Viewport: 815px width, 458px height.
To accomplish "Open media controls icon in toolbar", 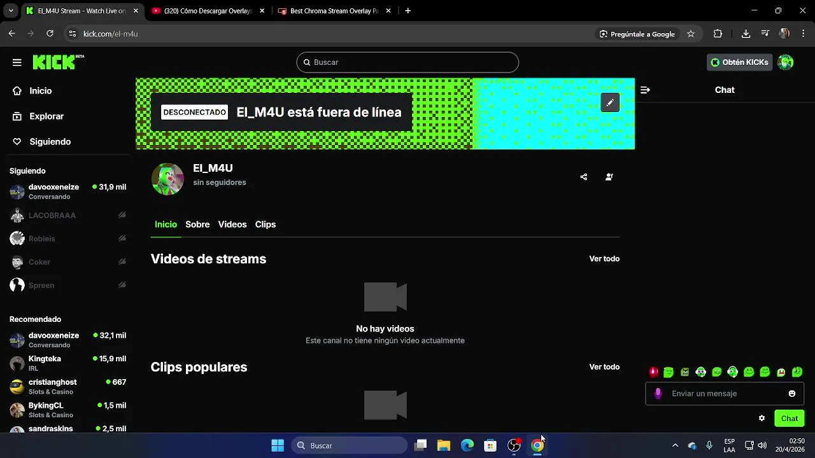I will point(765,34).
